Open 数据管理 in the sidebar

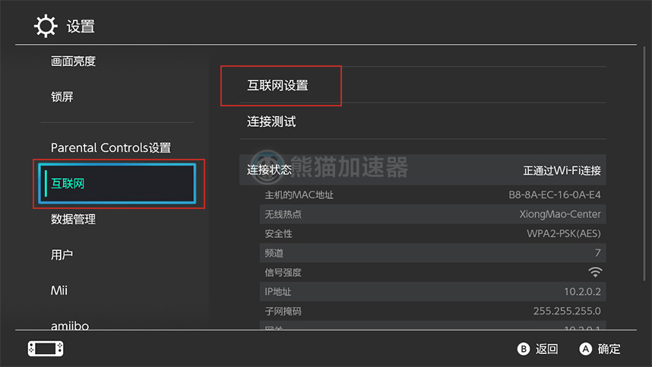point(74,220)
